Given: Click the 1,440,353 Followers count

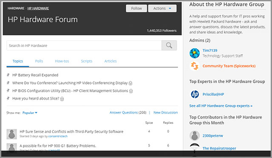Looking at the screenshot, I should 161,30.
